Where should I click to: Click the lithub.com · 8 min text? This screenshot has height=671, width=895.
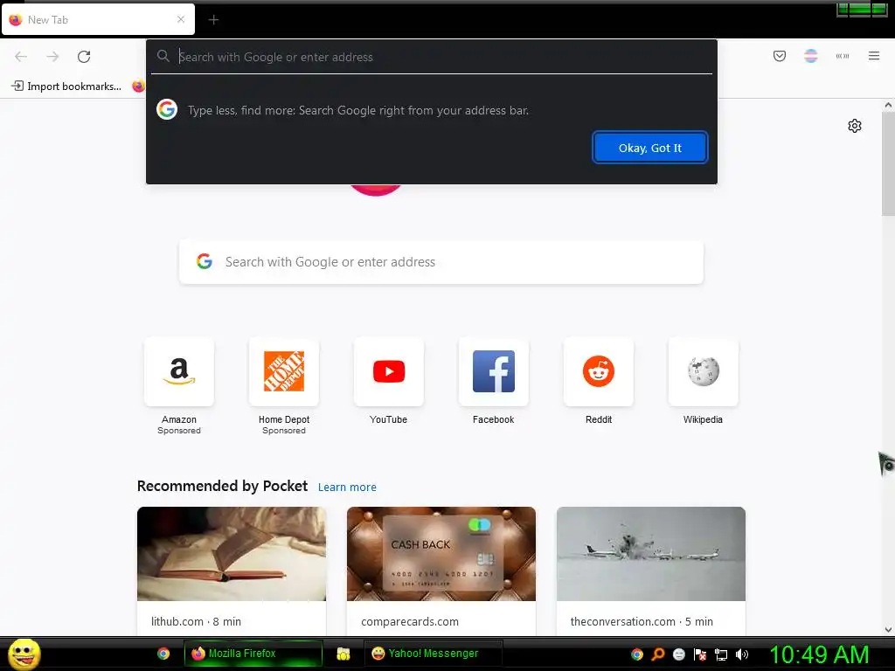[x=196, y=621]
